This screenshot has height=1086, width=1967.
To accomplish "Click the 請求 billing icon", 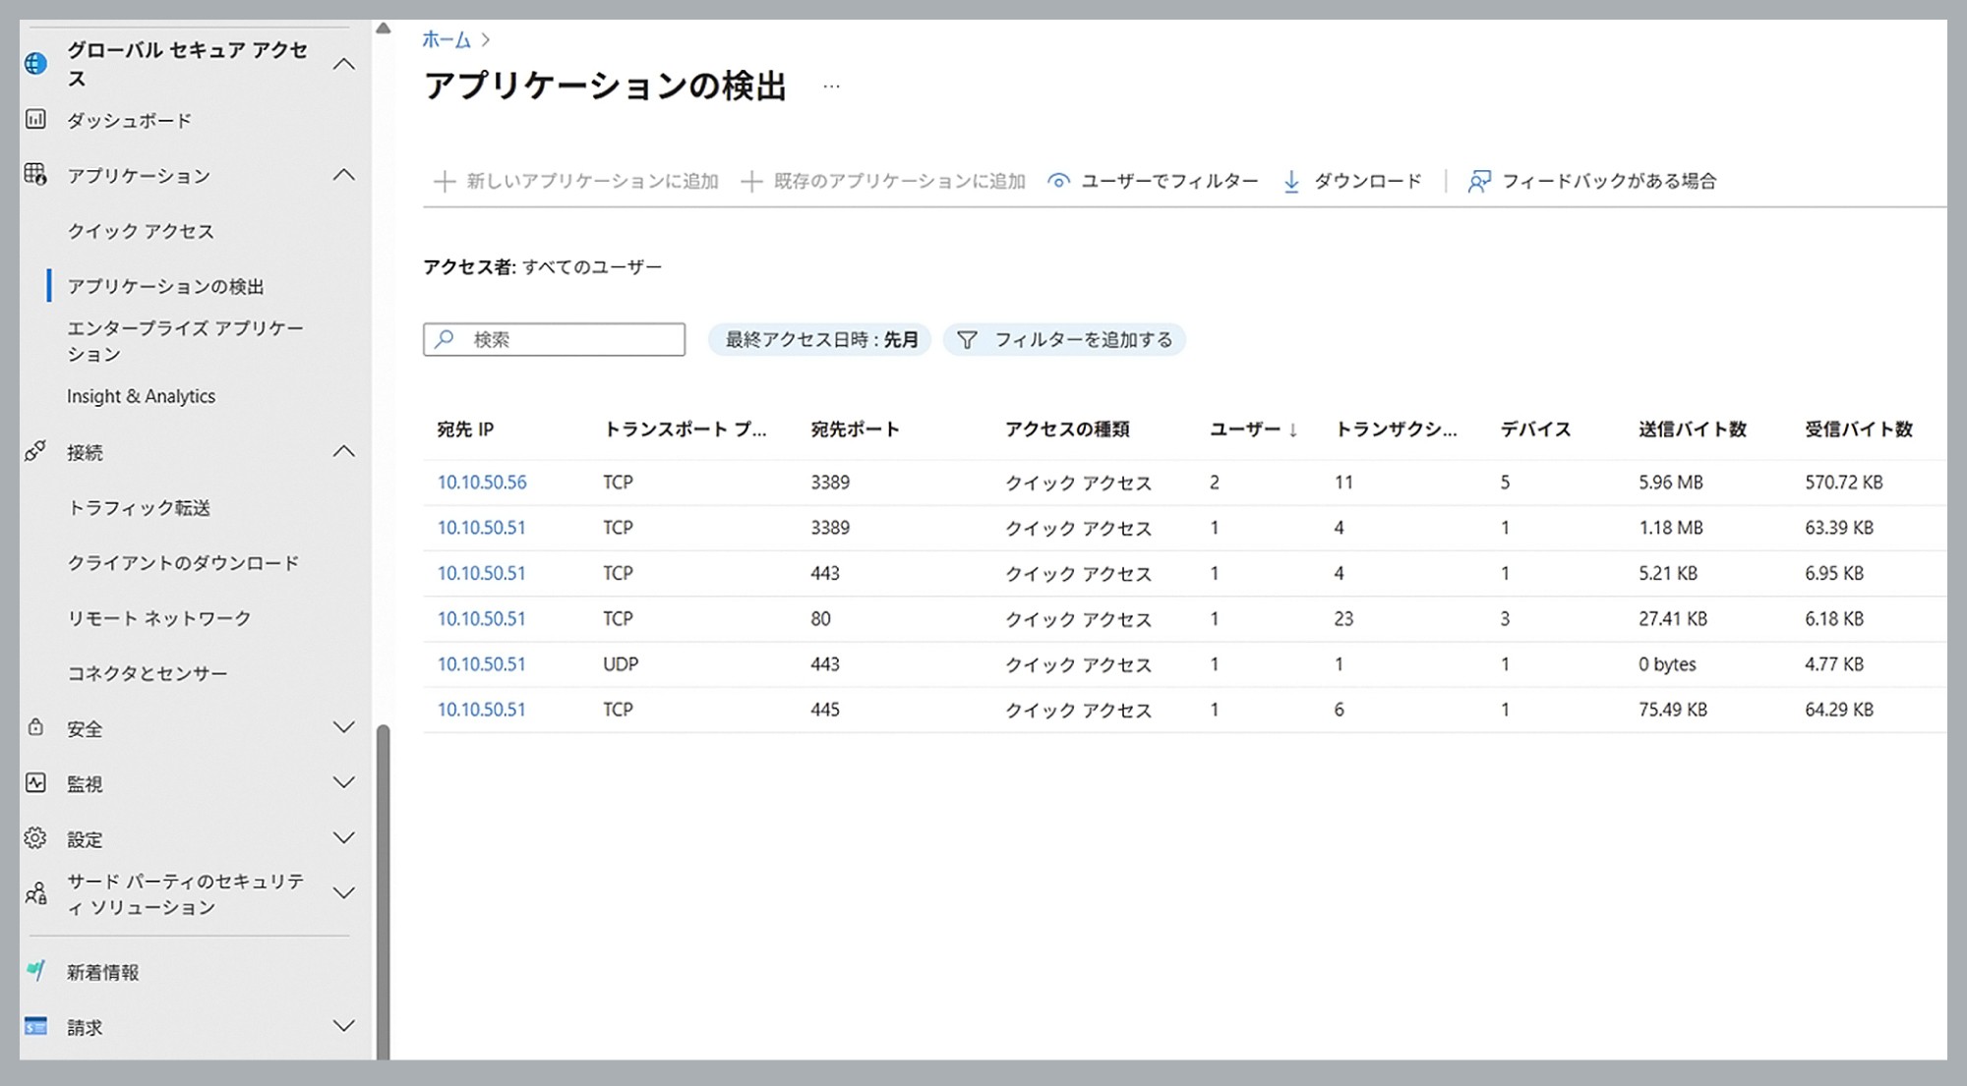I will pyautogui.click(x=35, y=1027).
